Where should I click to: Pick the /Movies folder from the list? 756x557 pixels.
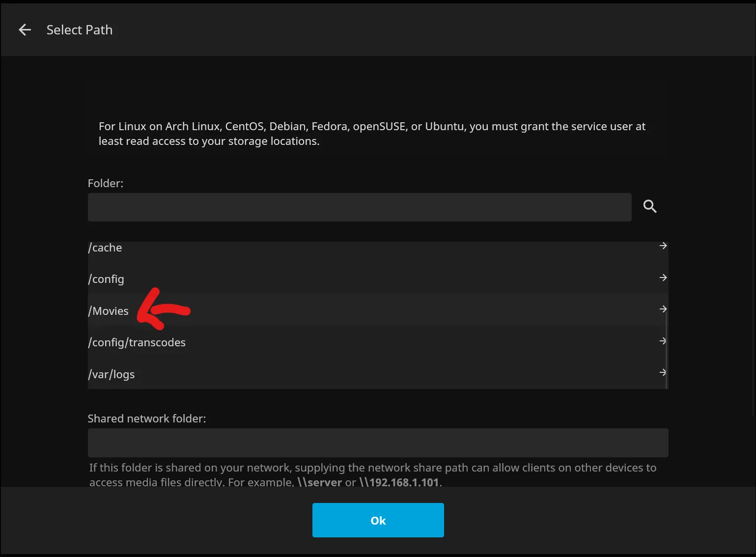(109, 311)
